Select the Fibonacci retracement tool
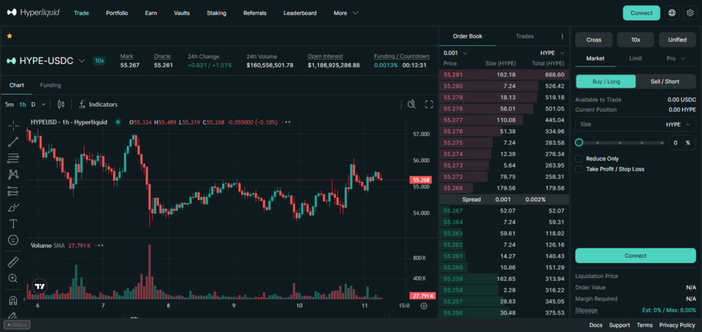 click(x=14, y=158)
